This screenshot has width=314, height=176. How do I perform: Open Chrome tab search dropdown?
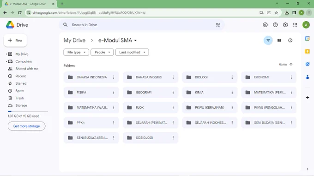pyautogui.click(x=277, y=3)
